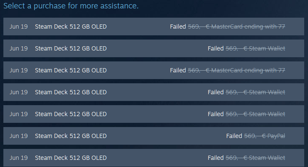Viewport: 308px width, 167px height.
Task: Click 'Failed' status in the bottom Steam Wallet row
Action: [x=215, y=158]
